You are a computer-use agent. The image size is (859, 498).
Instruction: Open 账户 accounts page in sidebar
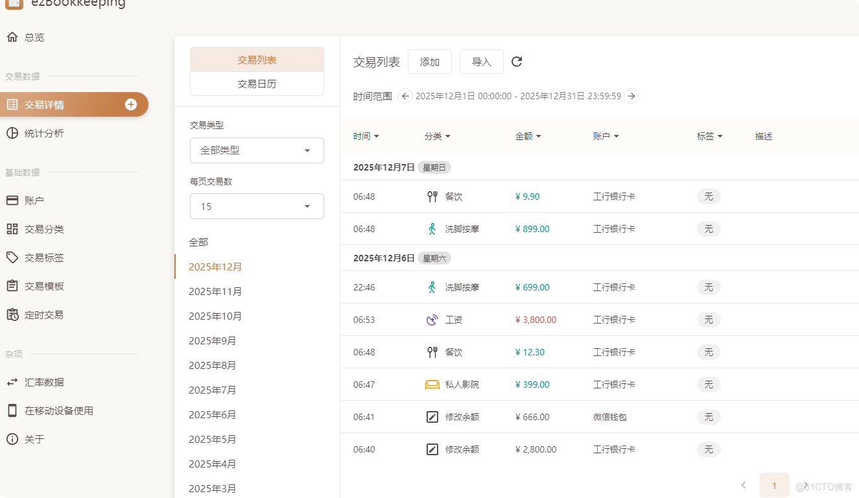pyautogui.click(x=34, y=200)
